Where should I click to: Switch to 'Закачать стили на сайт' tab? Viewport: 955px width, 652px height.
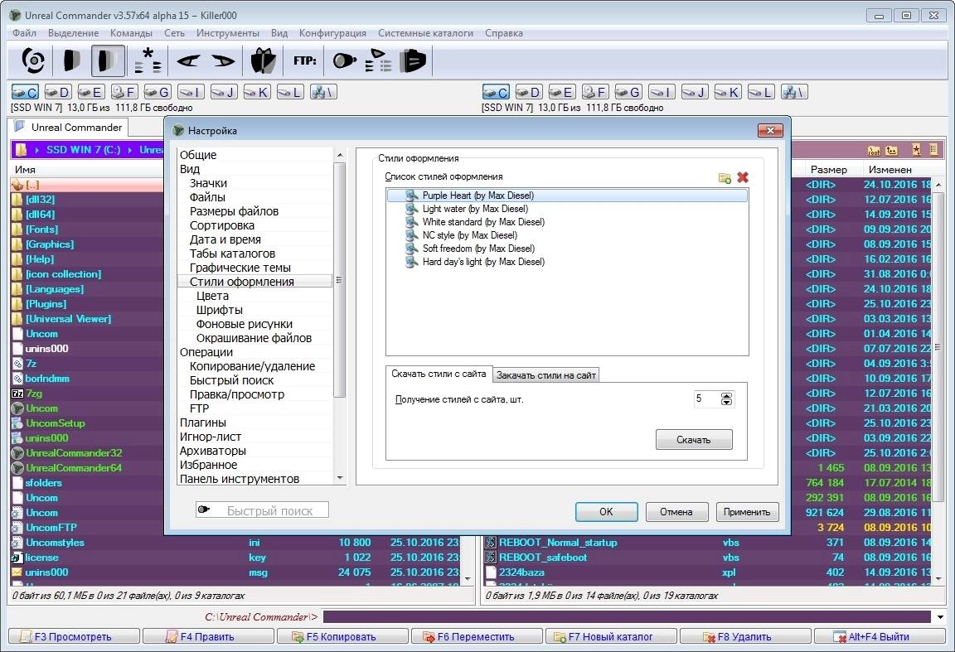click(x=545, y=375)
